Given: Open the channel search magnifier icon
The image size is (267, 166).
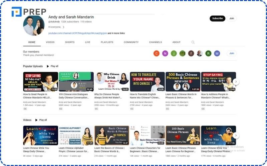Looking at the screenshot, I should (x=193, y=42).
